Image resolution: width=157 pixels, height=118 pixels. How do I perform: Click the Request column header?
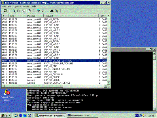pos(71,16)
